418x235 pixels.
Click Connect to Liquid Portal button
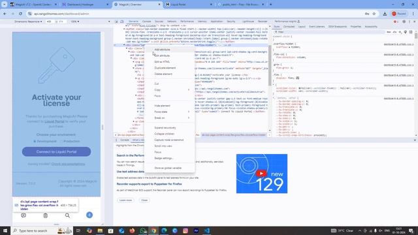point(57,151)
